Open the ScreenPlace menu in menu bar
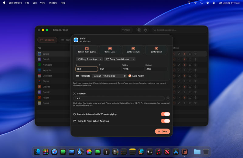The image size is (243, 158). tap(15, 3)
